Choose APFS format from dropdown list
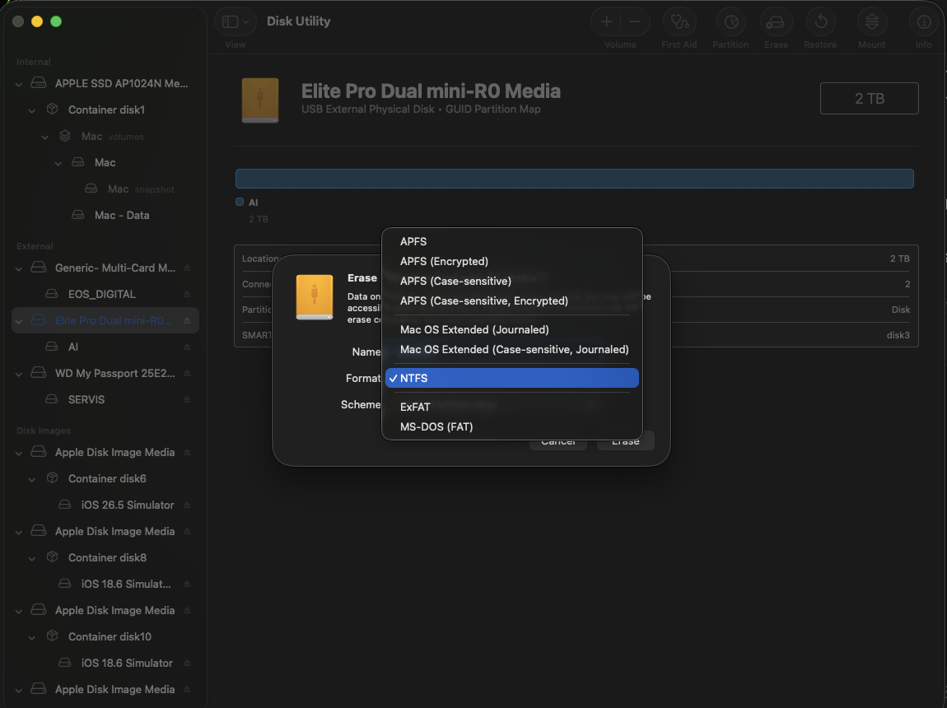Image resolution: width=947 pixels, height=708 pixels. [x=511, y=241]
